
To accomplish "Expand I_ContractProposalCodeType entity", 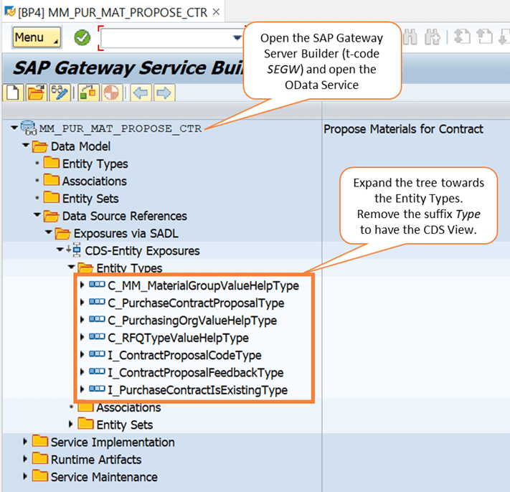I will click(82, 354).
